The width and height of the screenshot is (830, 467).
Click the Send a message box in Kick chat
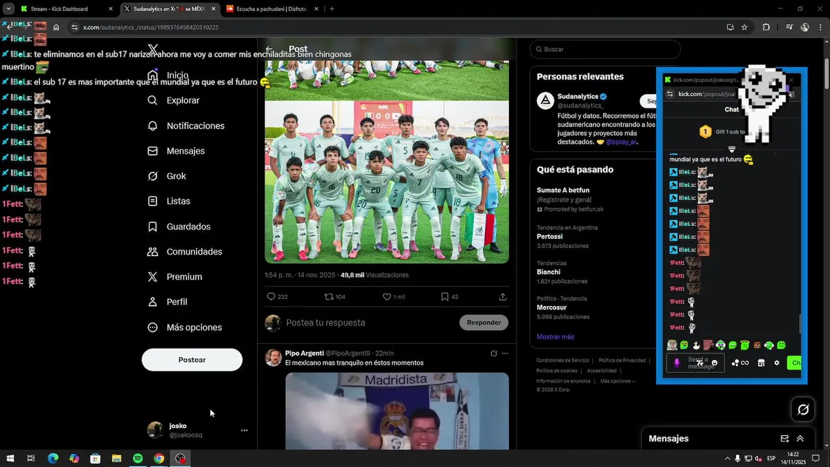(x=695, y=363)
